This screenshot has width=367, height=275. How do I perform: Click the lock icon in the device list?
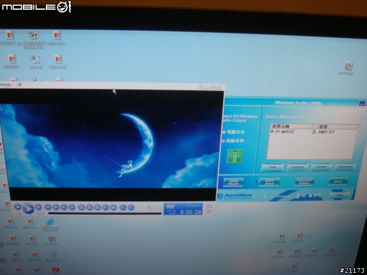[x=314, y=132]
